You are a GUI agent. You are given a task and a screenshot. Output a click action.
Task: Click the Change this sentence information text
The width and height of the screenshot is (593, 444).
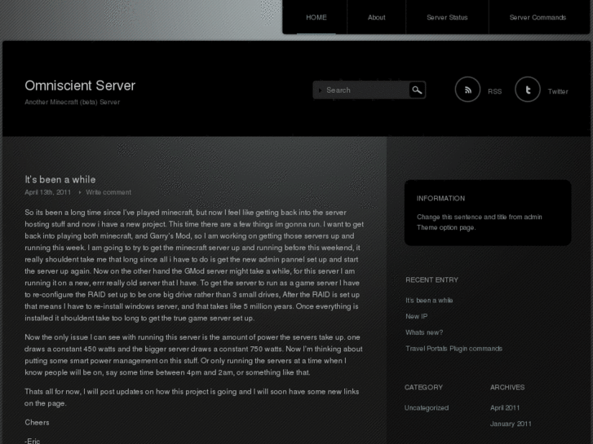point(479,222)
